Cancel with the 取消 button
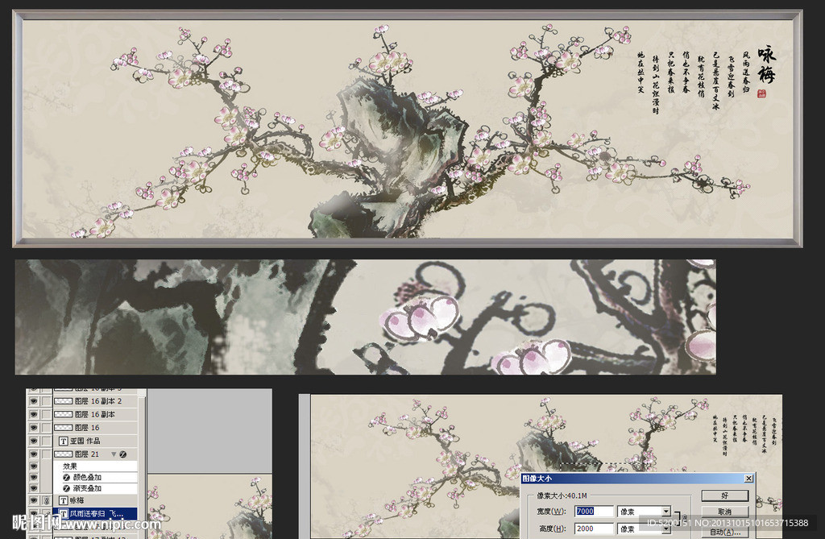 (724, 512)
